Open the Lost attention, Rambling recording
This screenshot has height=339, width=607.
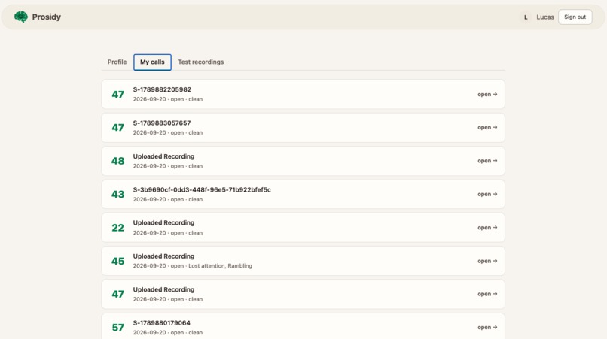pos(487,261)
